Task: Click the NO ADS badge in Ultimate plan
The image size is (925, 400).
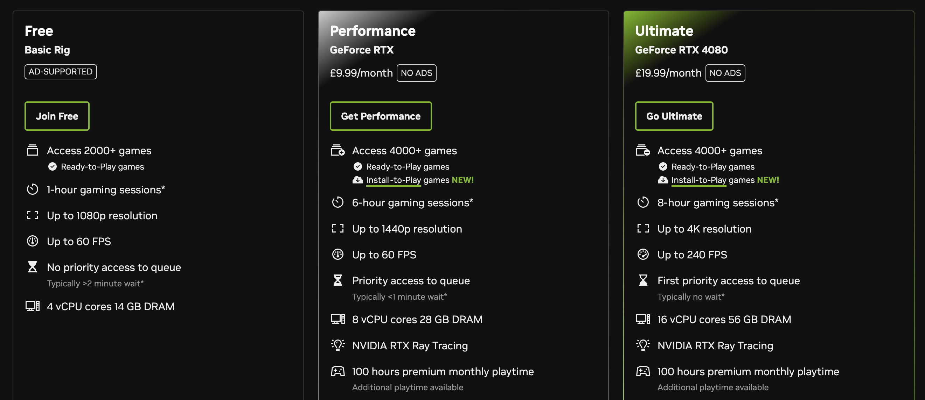Action: tap(725, 73)
